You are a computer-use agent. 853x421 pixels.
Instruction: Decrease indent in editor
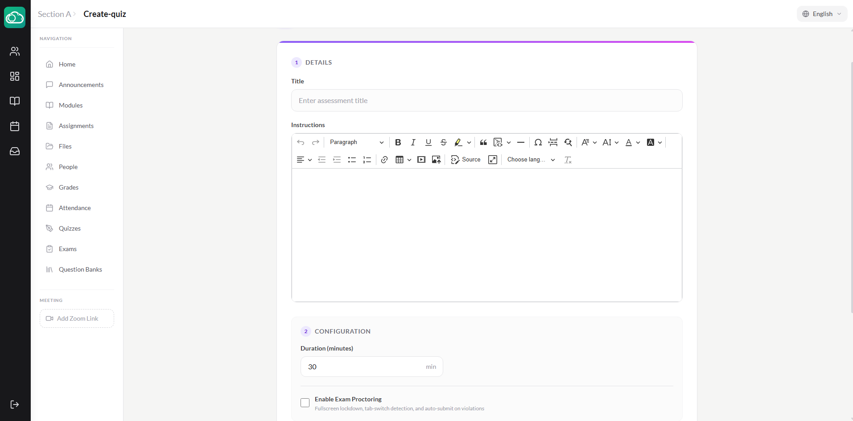click(322, 160)
